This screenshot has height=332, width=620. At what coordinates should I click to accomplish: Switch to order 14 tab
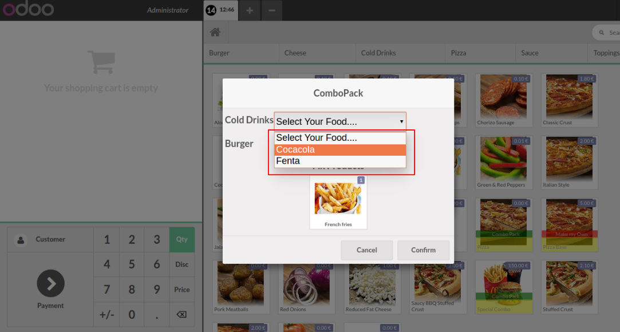click(220, 10)
